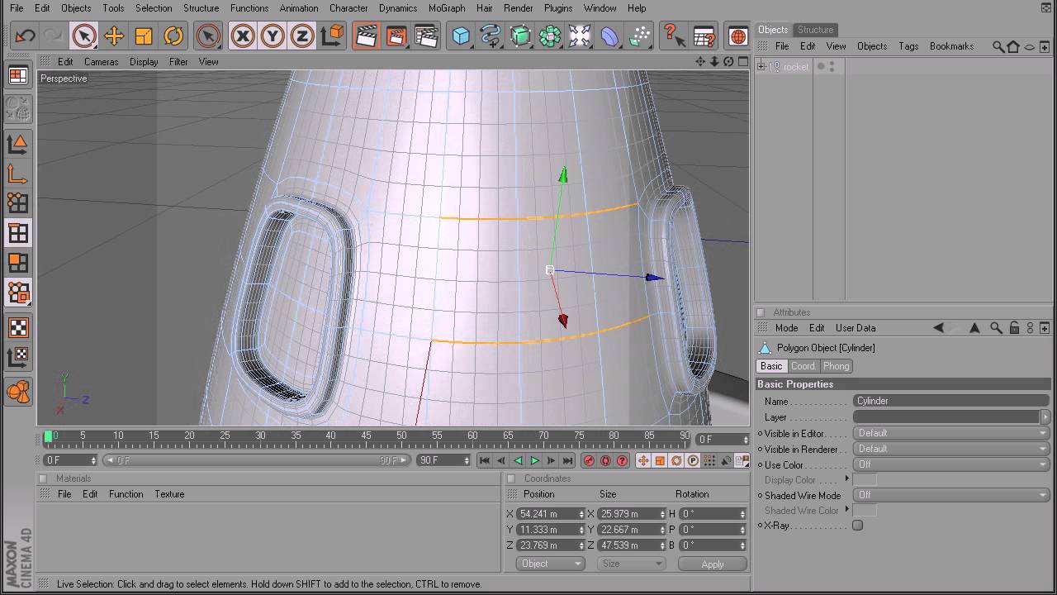This screenshot has height=595, width=1057.
Task: Switch to Polygons mode in left sidebar
Action: [x=17, y=263]
